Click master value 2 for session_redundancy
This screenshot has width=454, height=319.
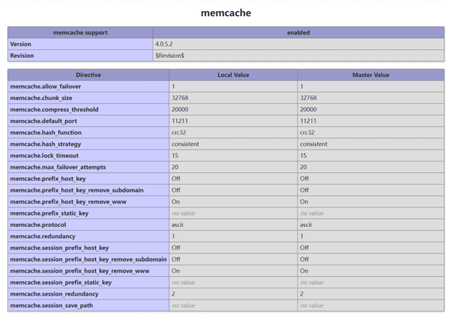tap(302, 294)
